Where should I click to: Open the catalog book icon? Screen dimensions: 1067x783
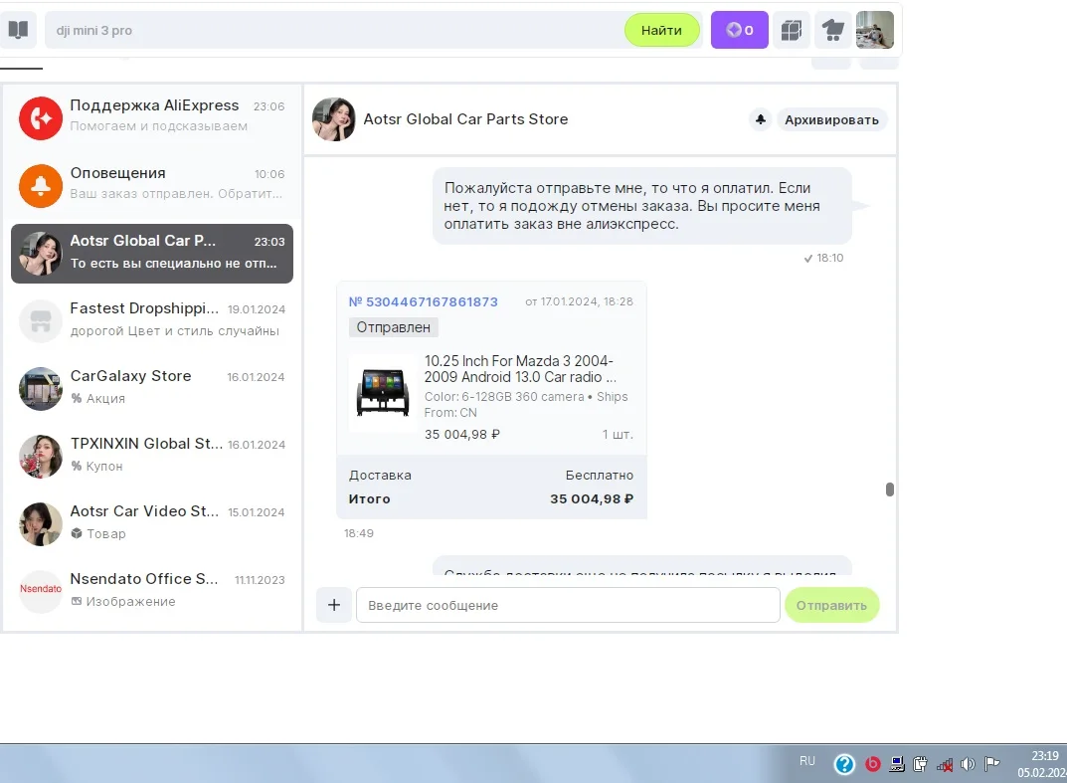pos(18,30)
